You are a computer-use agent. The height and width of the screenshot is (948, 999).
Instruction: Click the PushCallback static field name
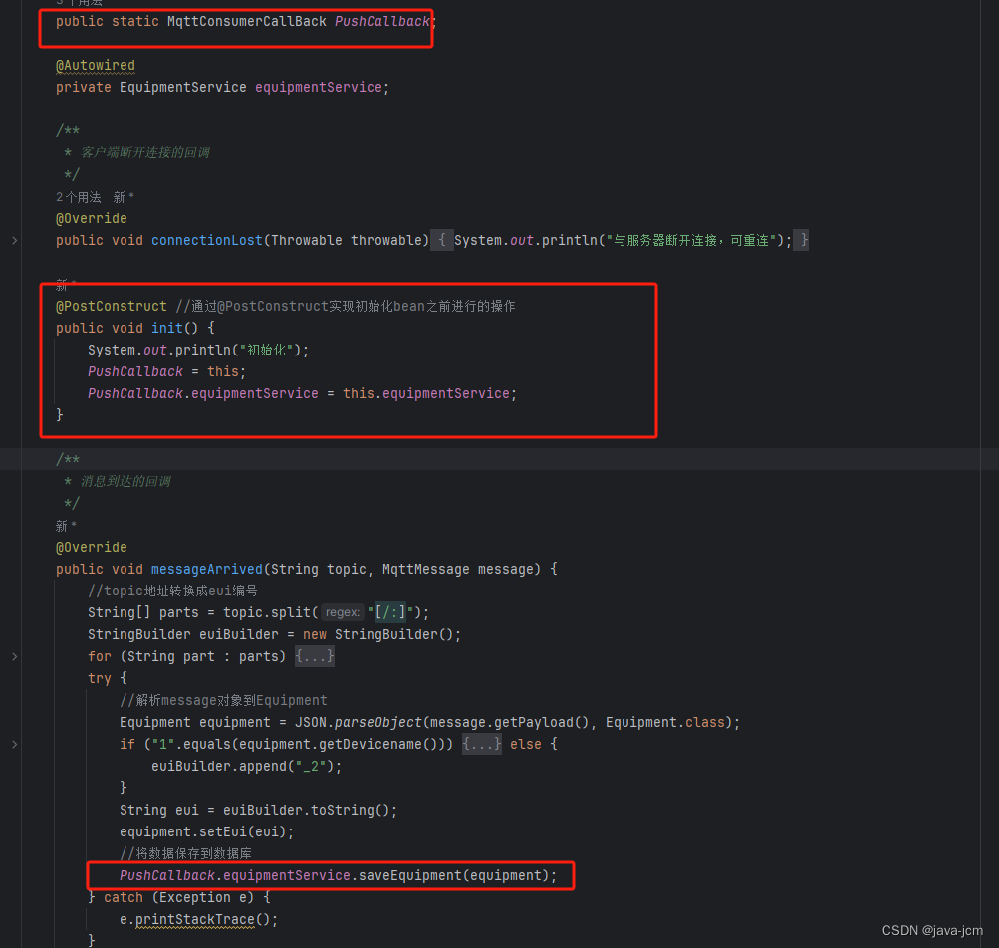coord(381,21)
